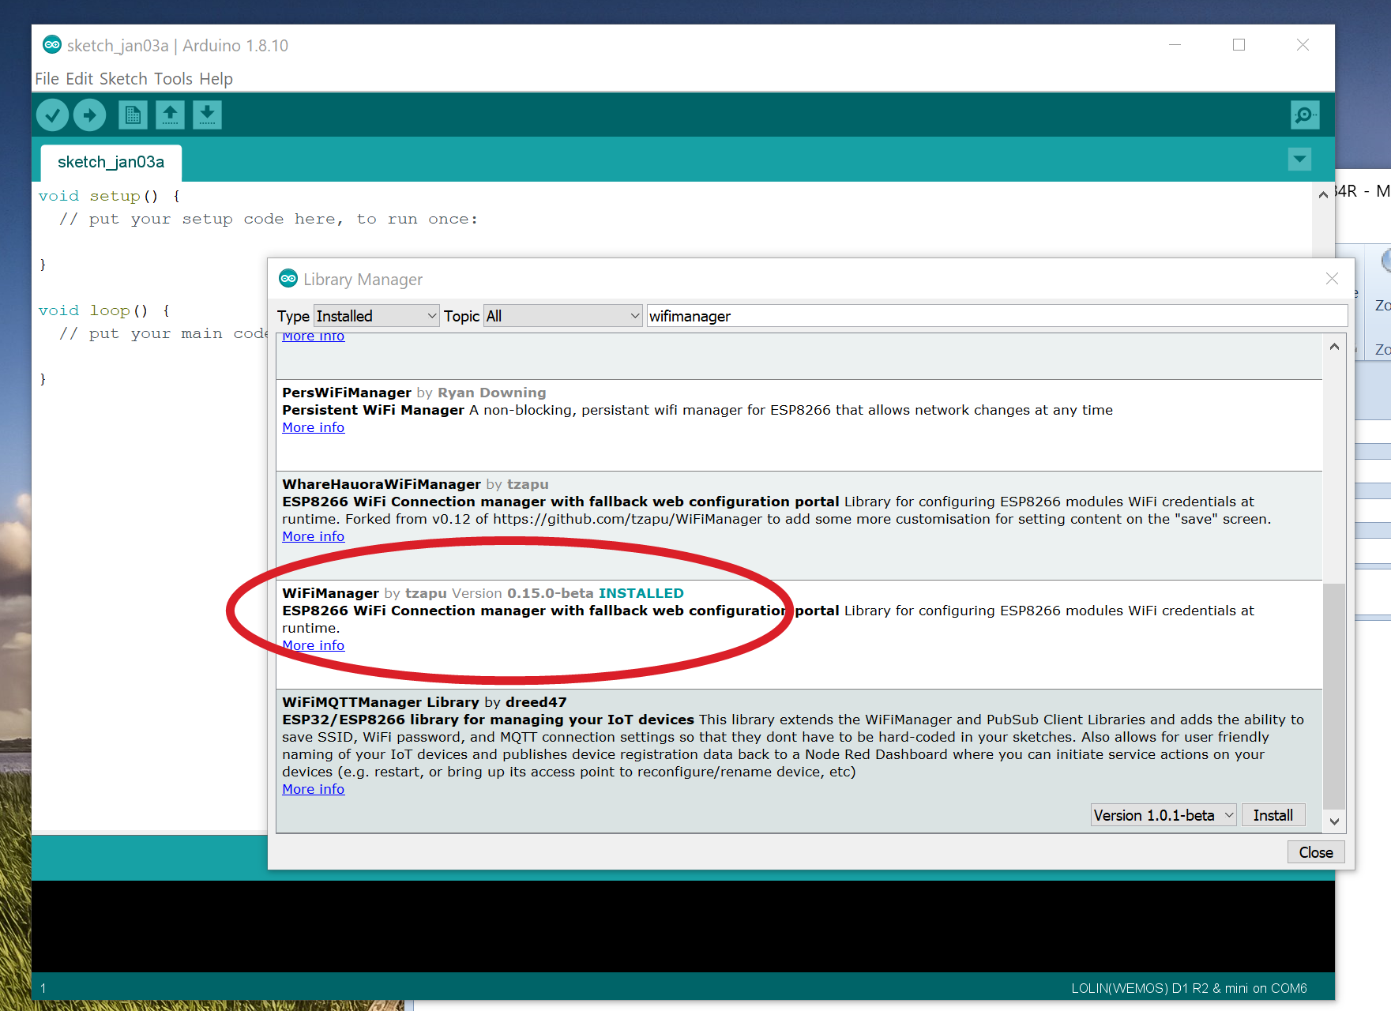This screenshot has width=1391, height=1011.
Task: Click the Library Manager scrollbar down arrow
Action: [1334, 821]
